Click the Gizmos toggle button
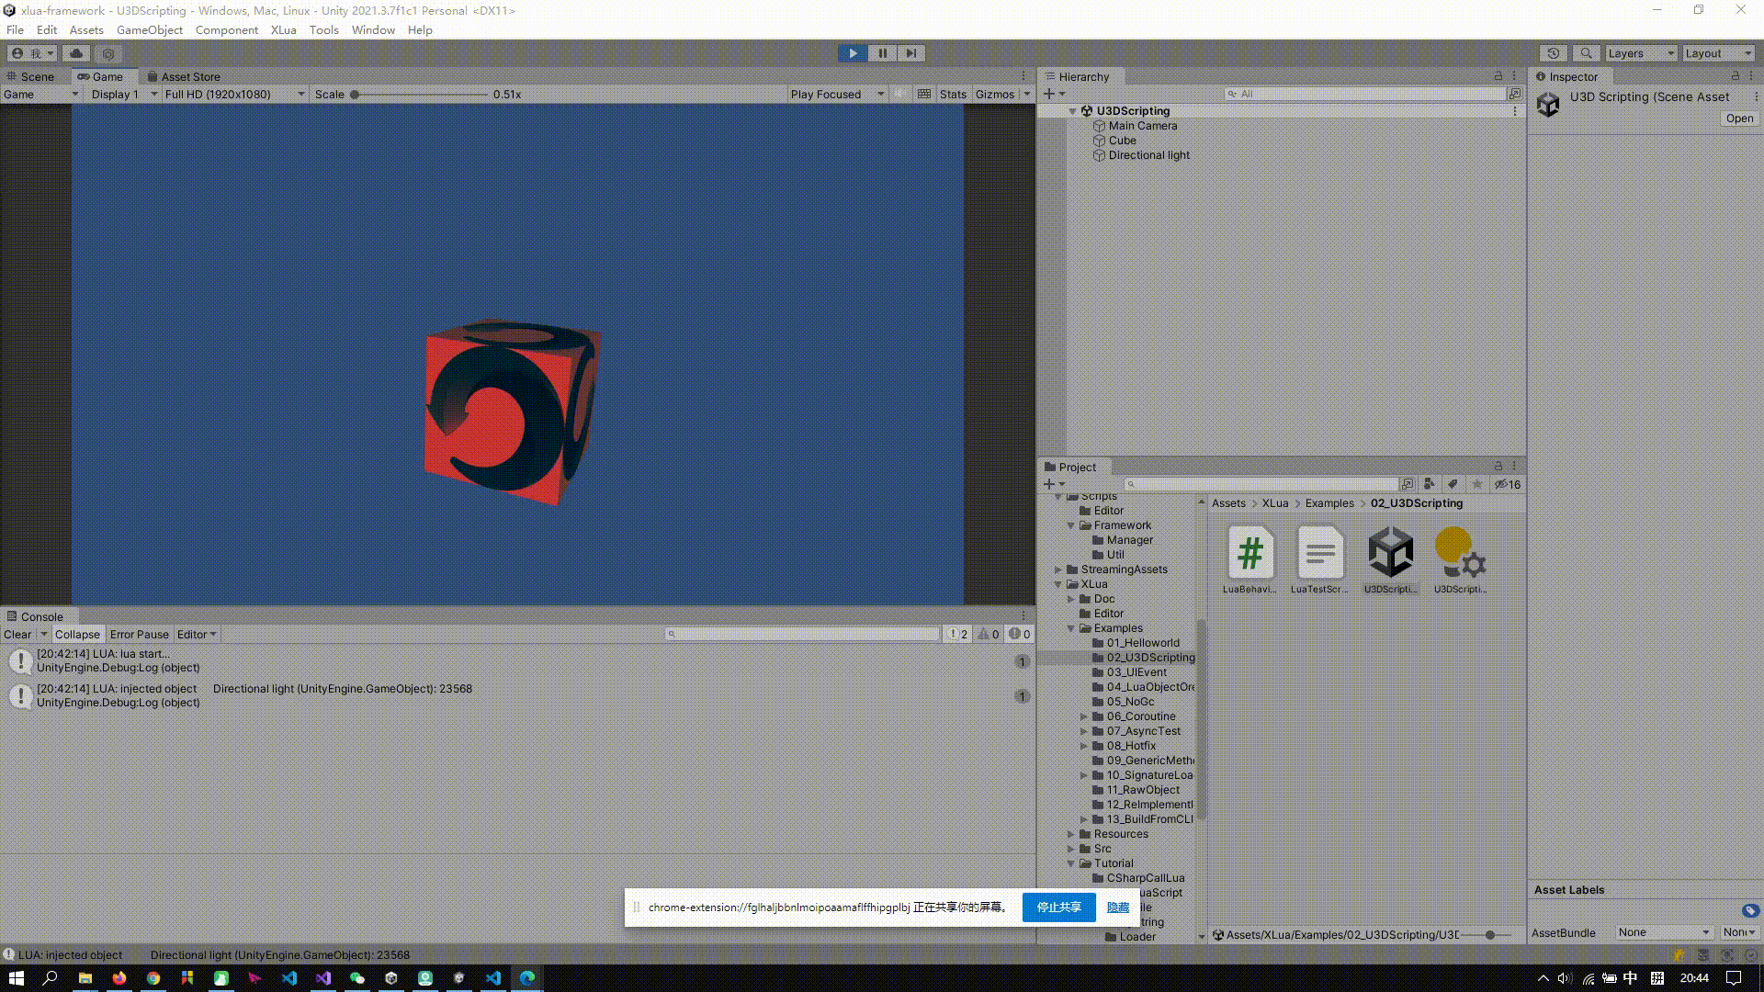Image resolution: width=1764 pixels, height=992 pixels. click(x=993, y=94)
